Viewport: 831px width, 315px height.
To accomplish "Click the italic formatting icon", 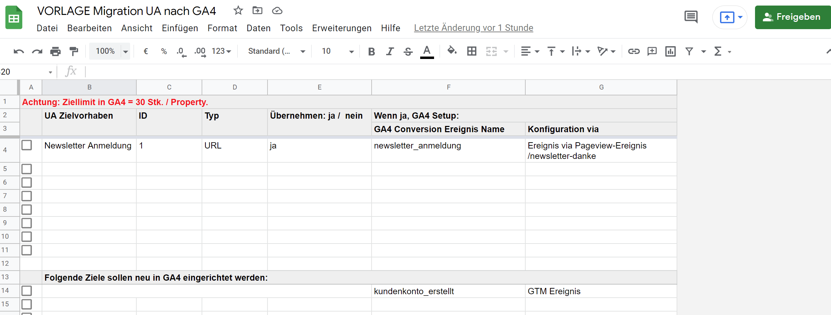I will pos(390,51).
